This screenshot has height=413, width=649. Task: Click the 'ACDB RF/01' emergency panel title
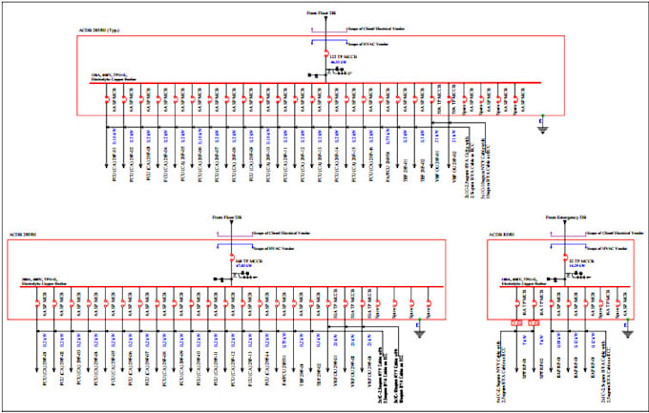(502, 235)
